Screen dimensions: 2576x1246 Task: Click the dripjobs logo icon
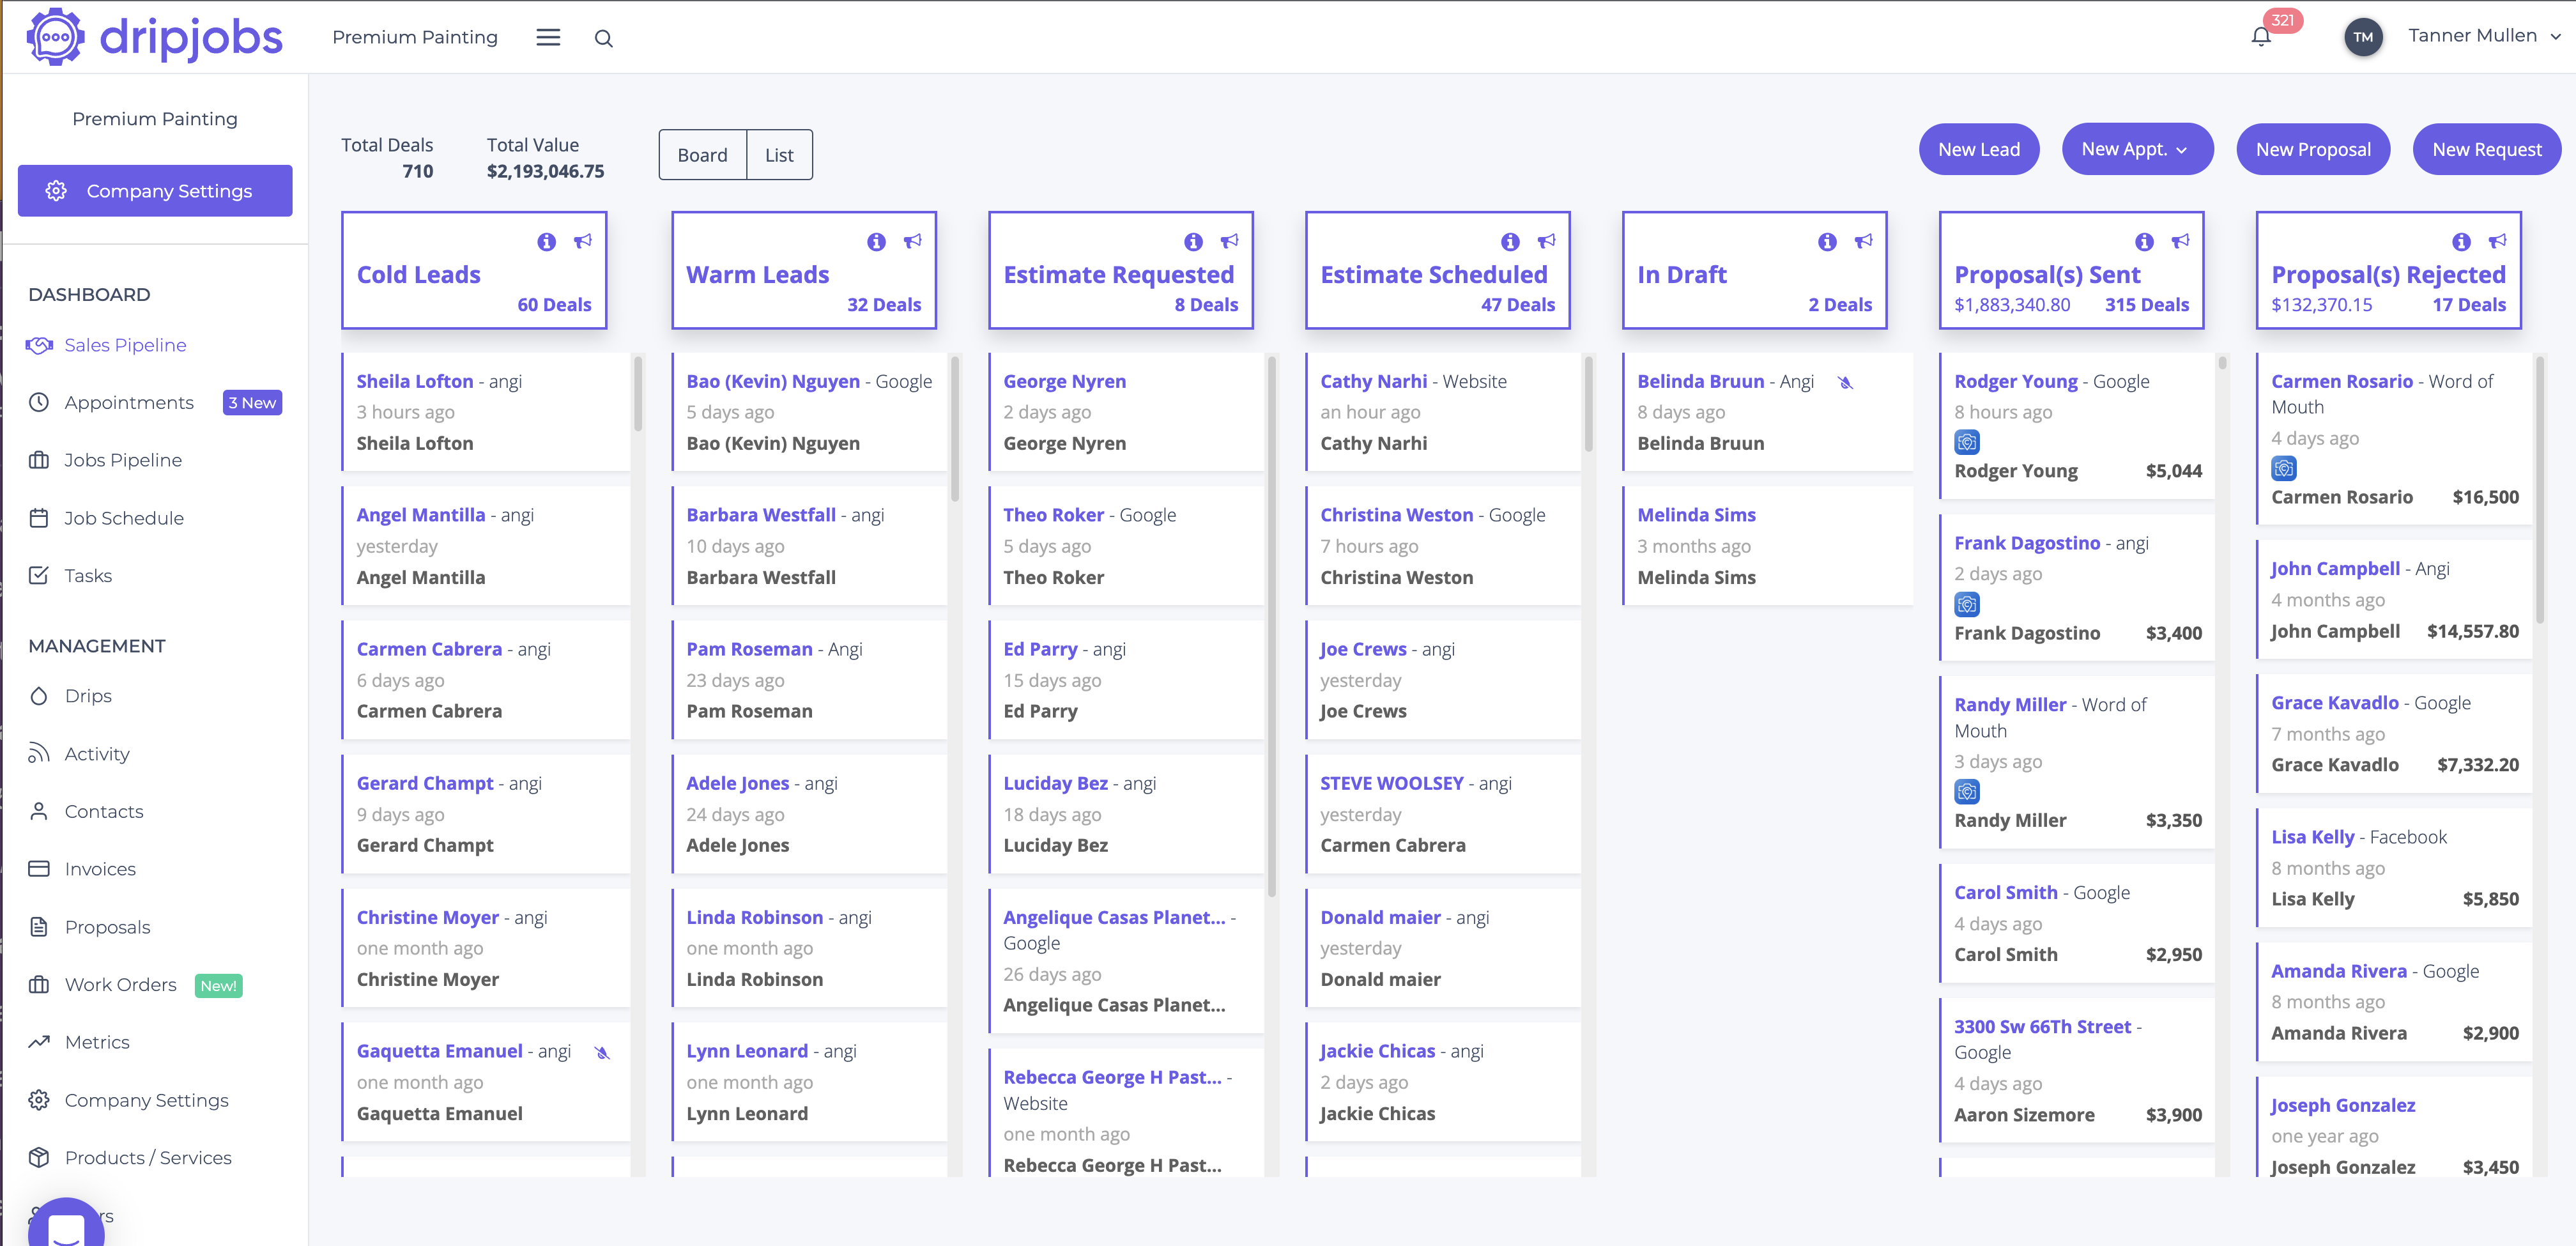[55, 37]
